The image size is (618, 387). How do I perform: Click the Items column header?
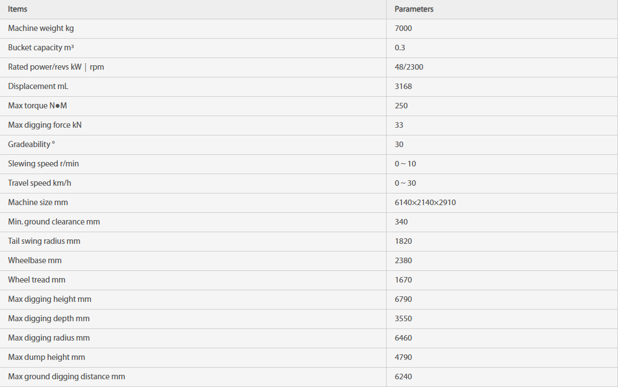coord(18,9)
